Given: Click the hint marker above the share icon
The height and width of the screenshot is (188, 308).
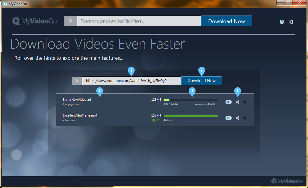Looking at the screenshot, I should click(238, 91).
